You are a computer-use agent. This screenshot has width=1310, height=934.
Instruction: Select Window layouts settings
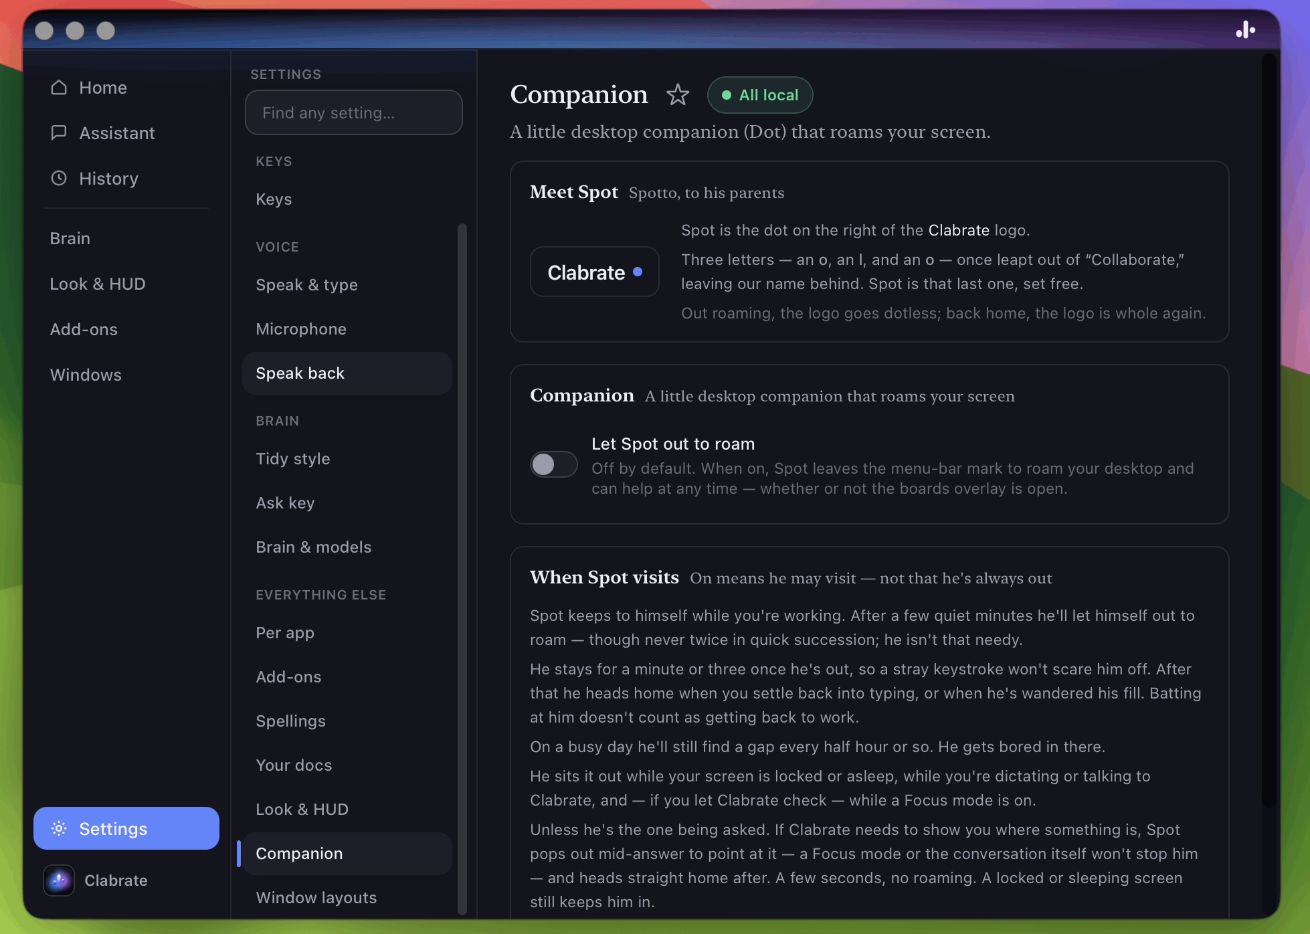click(x=347, y=898)
